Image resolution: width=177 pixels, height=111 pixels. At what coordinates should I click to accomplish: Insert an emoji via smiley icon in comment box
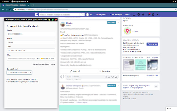click(106, 77)
